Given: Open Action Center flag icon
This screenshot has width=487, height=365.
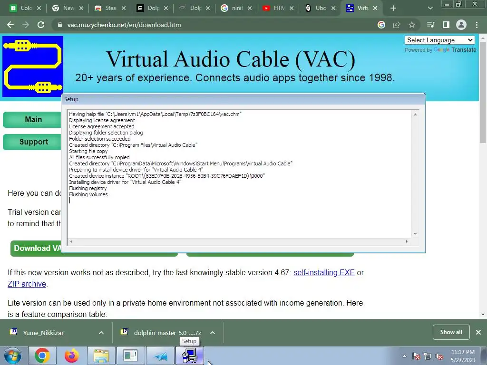Looking at the screenshot, I should pos(416,356).
